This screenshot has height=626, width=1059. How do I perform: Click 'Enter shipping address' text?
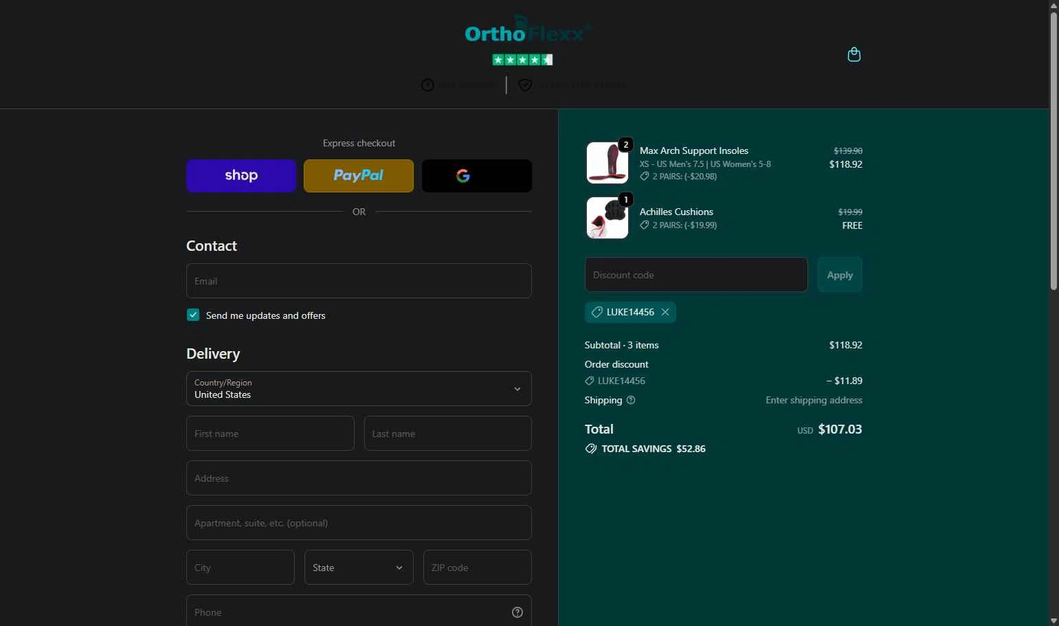(814, 400)
